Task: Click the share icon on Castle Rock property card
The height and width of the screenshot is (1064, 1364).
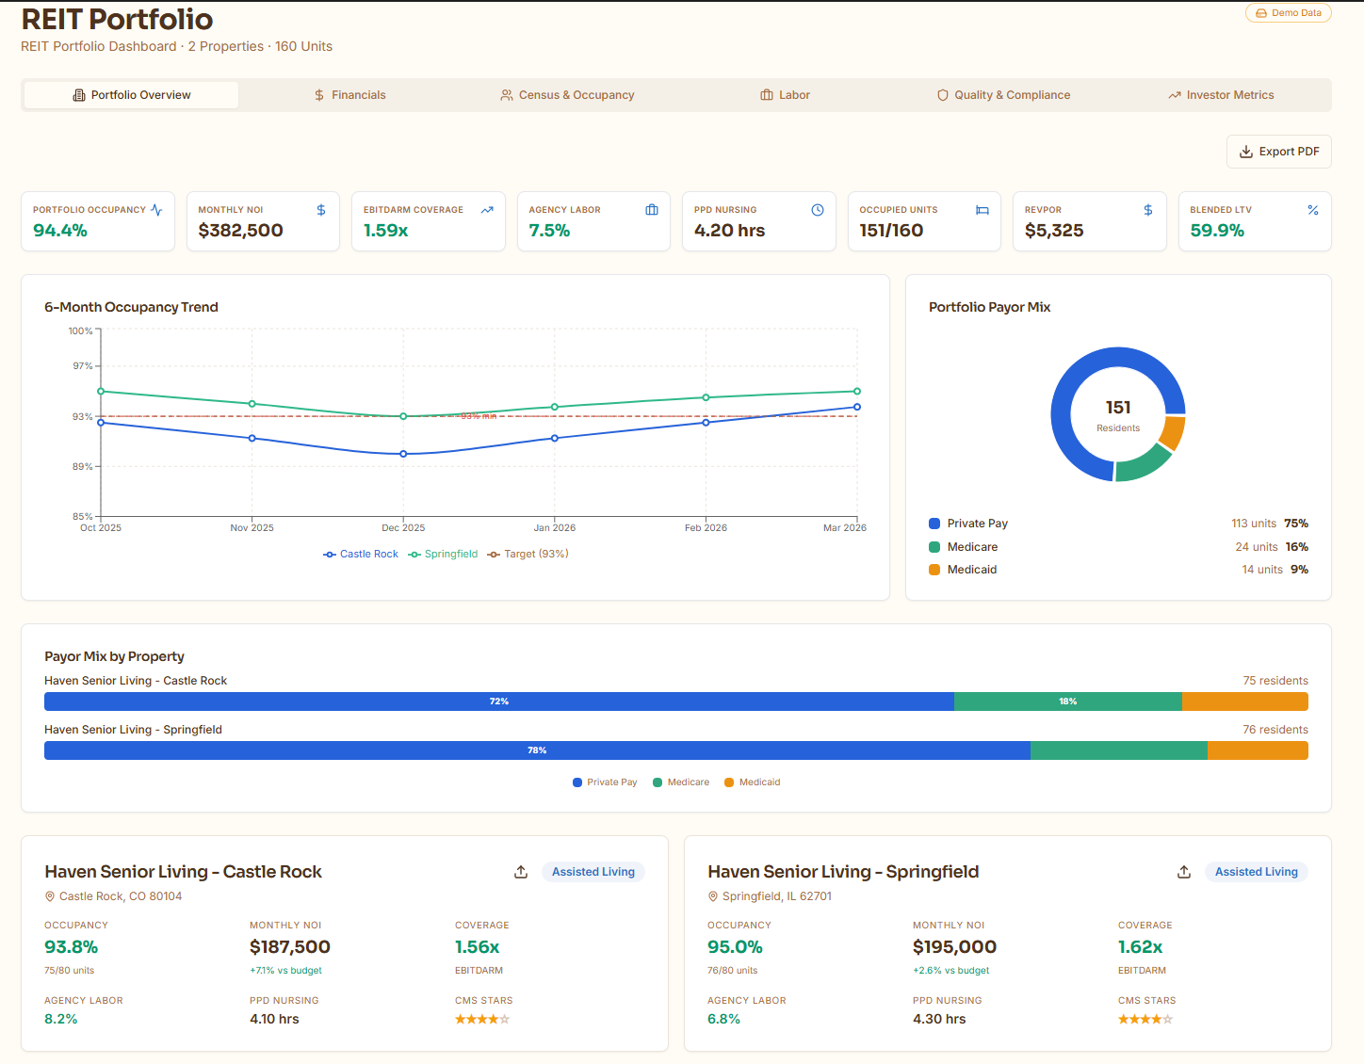Action: click(x=521, y=871)
